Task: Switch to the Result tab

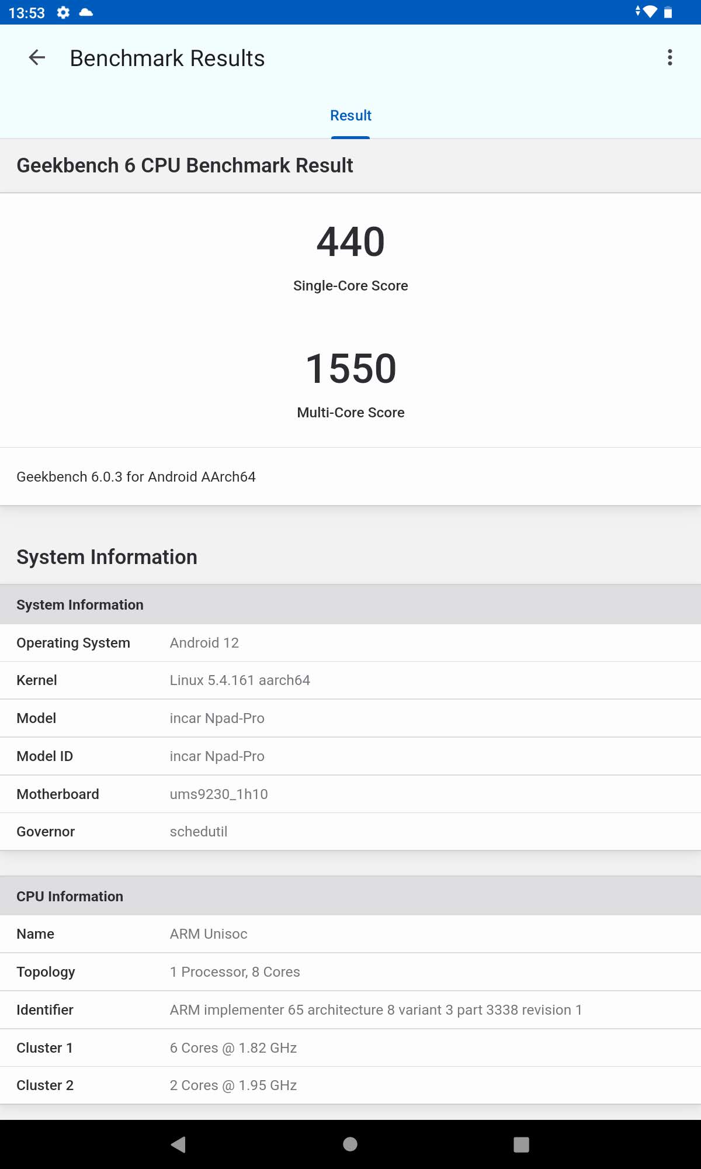Action: pos(350,116)
